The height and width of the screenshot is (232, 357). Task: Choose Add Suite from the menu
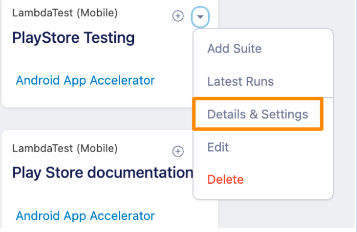click(x=234, y=48)
